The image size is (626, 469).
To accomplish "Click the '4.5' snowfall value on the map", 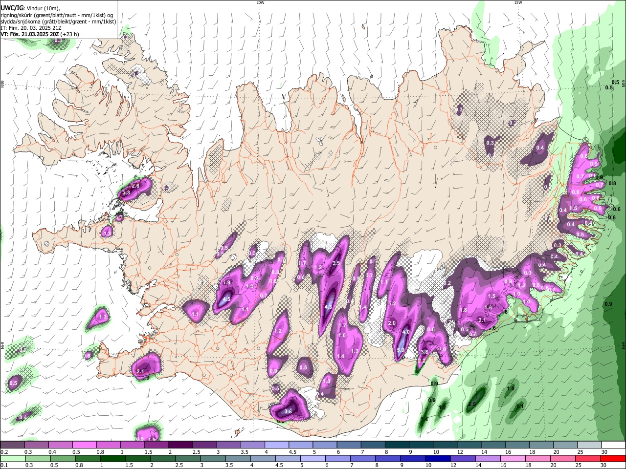I will [x=226, y=299].
